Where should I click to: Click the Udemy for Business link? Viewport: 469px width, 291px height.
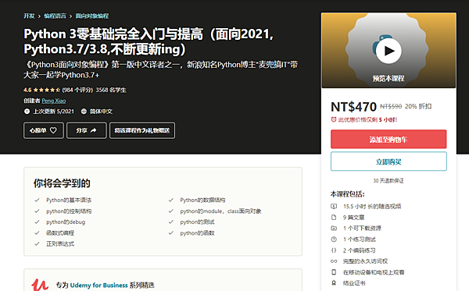[98, 285]
